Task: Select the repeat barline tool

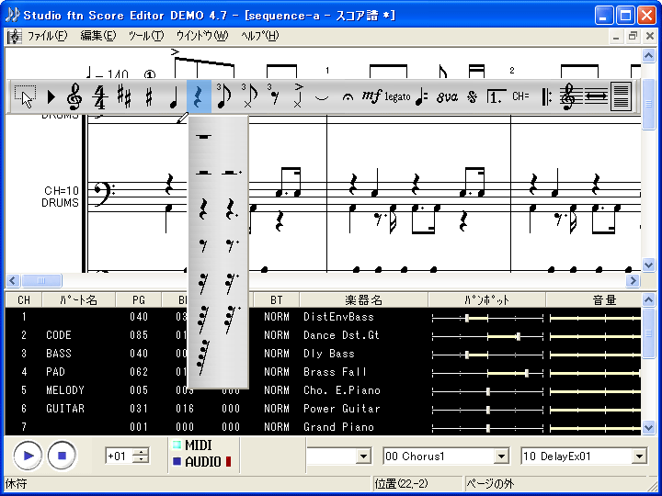Action: [x=546, y=97]
